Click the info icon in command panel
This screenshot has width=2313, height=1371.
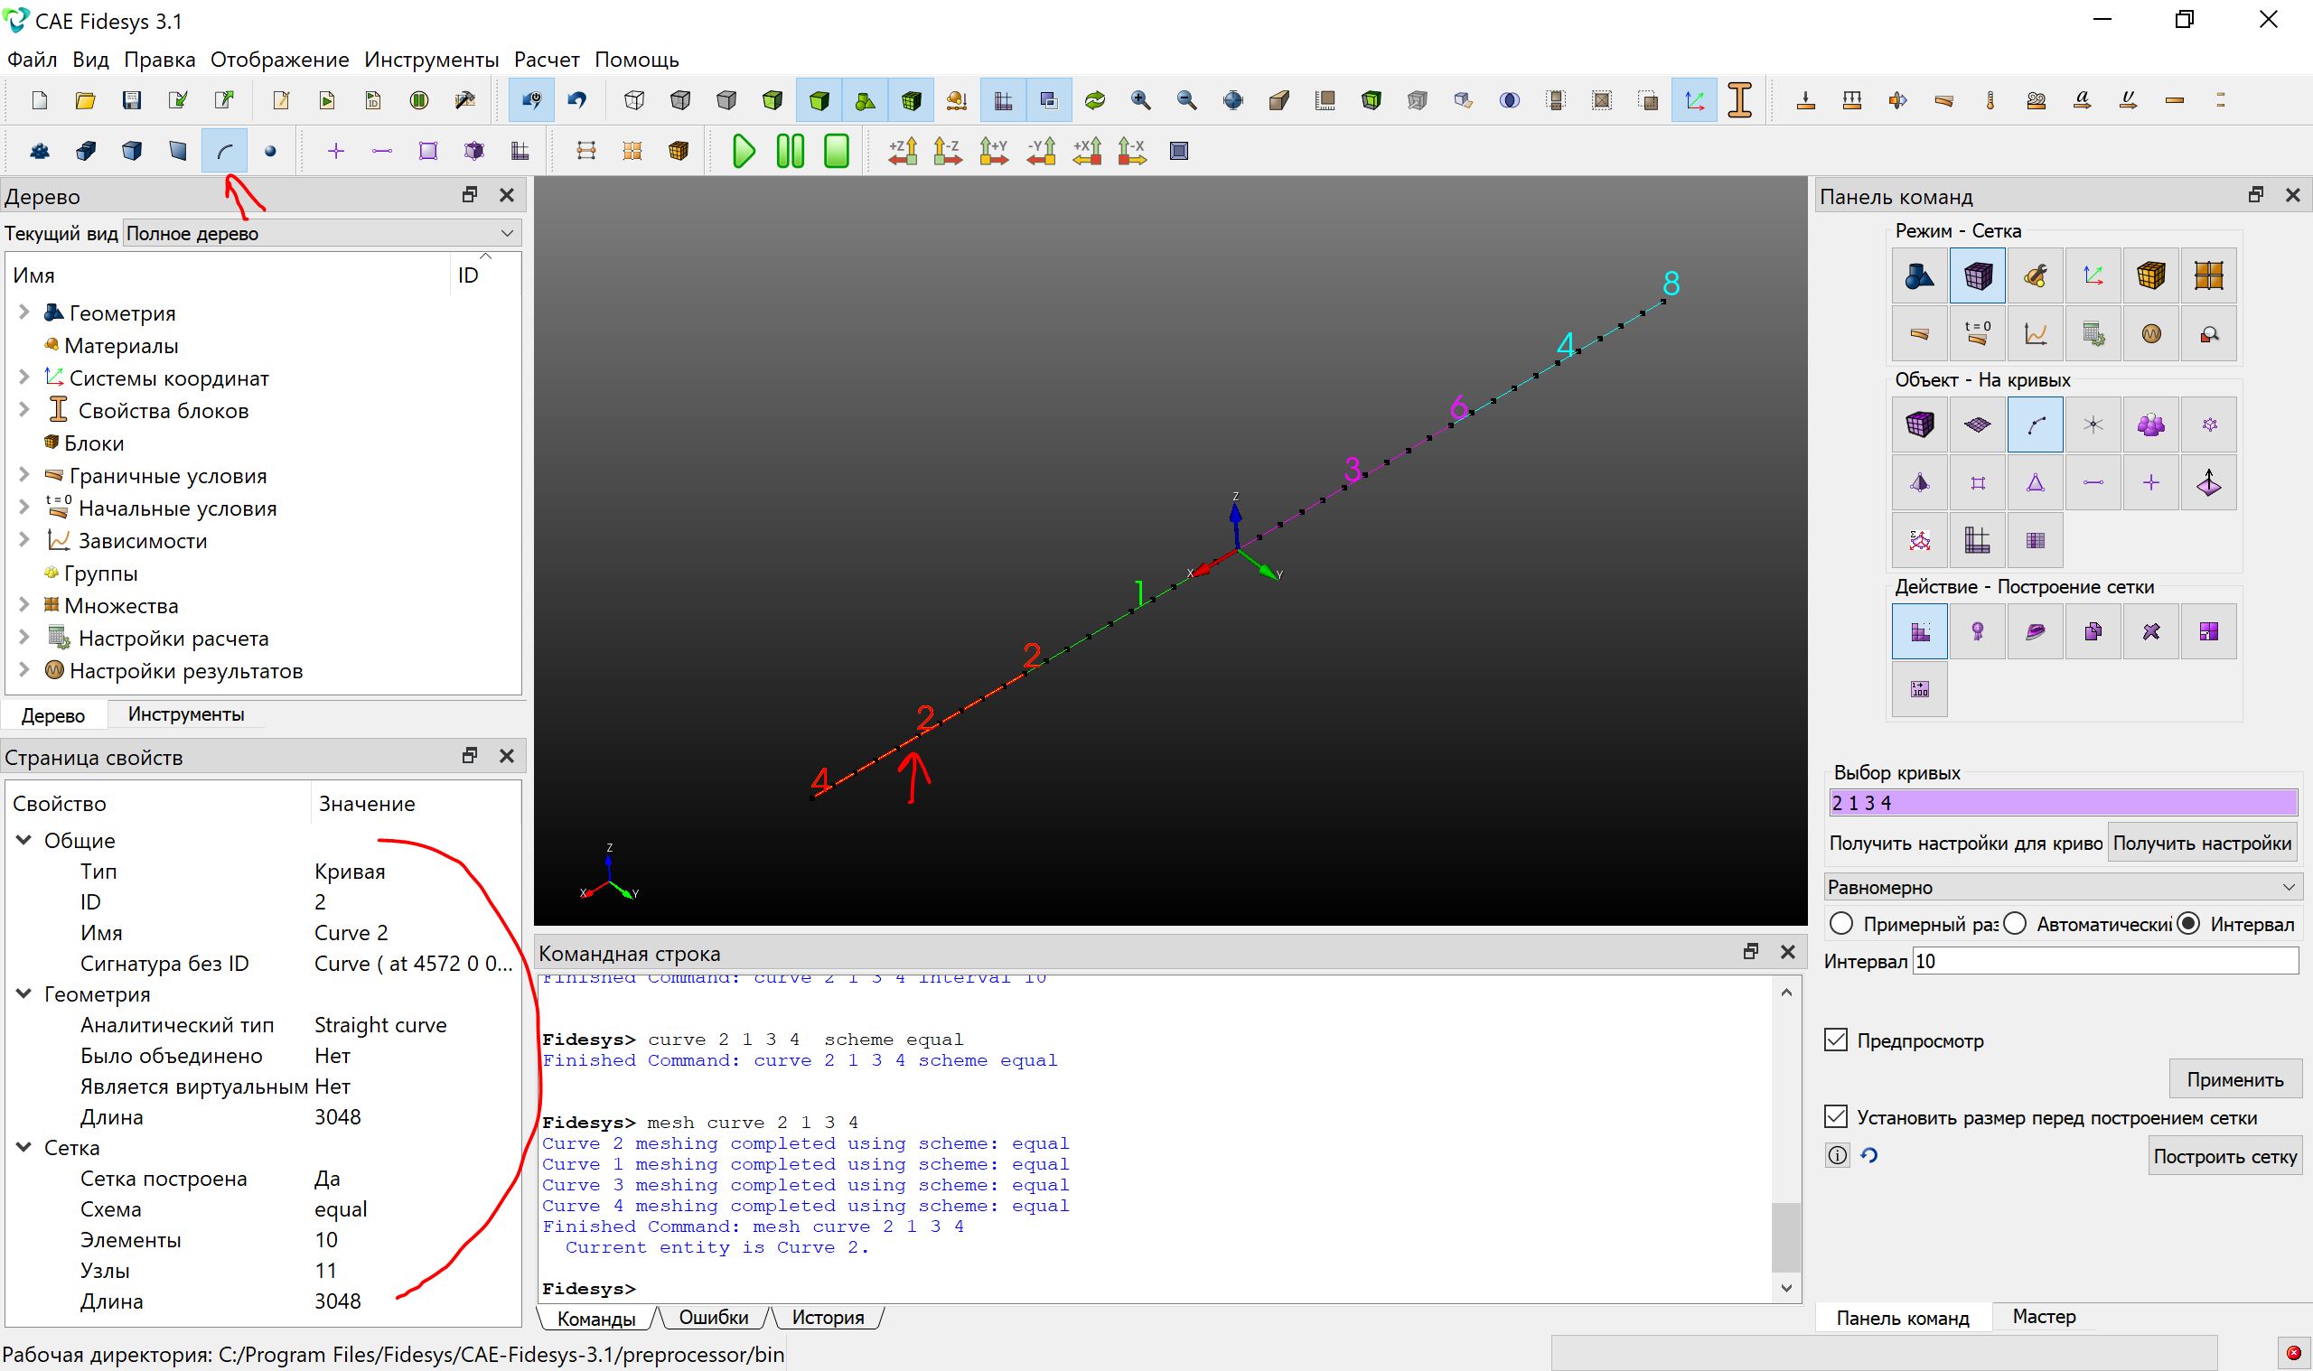click(1837, 1155)
